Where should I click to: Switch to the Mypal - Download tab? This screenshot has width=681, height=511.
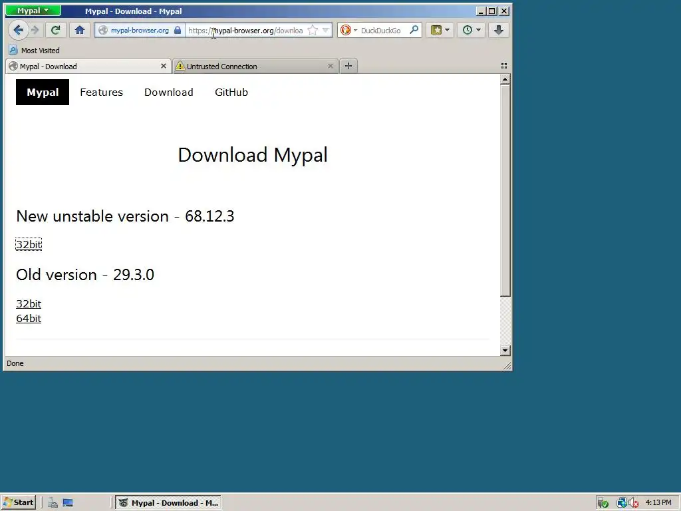coord(88,66)
